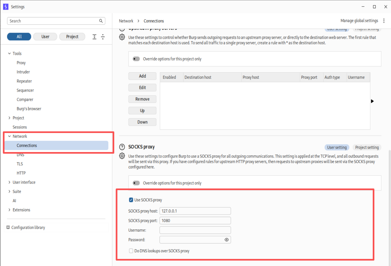This screenshot has width=391, height=266.
Task: Toggle SOCKS proxy project override switch
Action: coord(136,183)
